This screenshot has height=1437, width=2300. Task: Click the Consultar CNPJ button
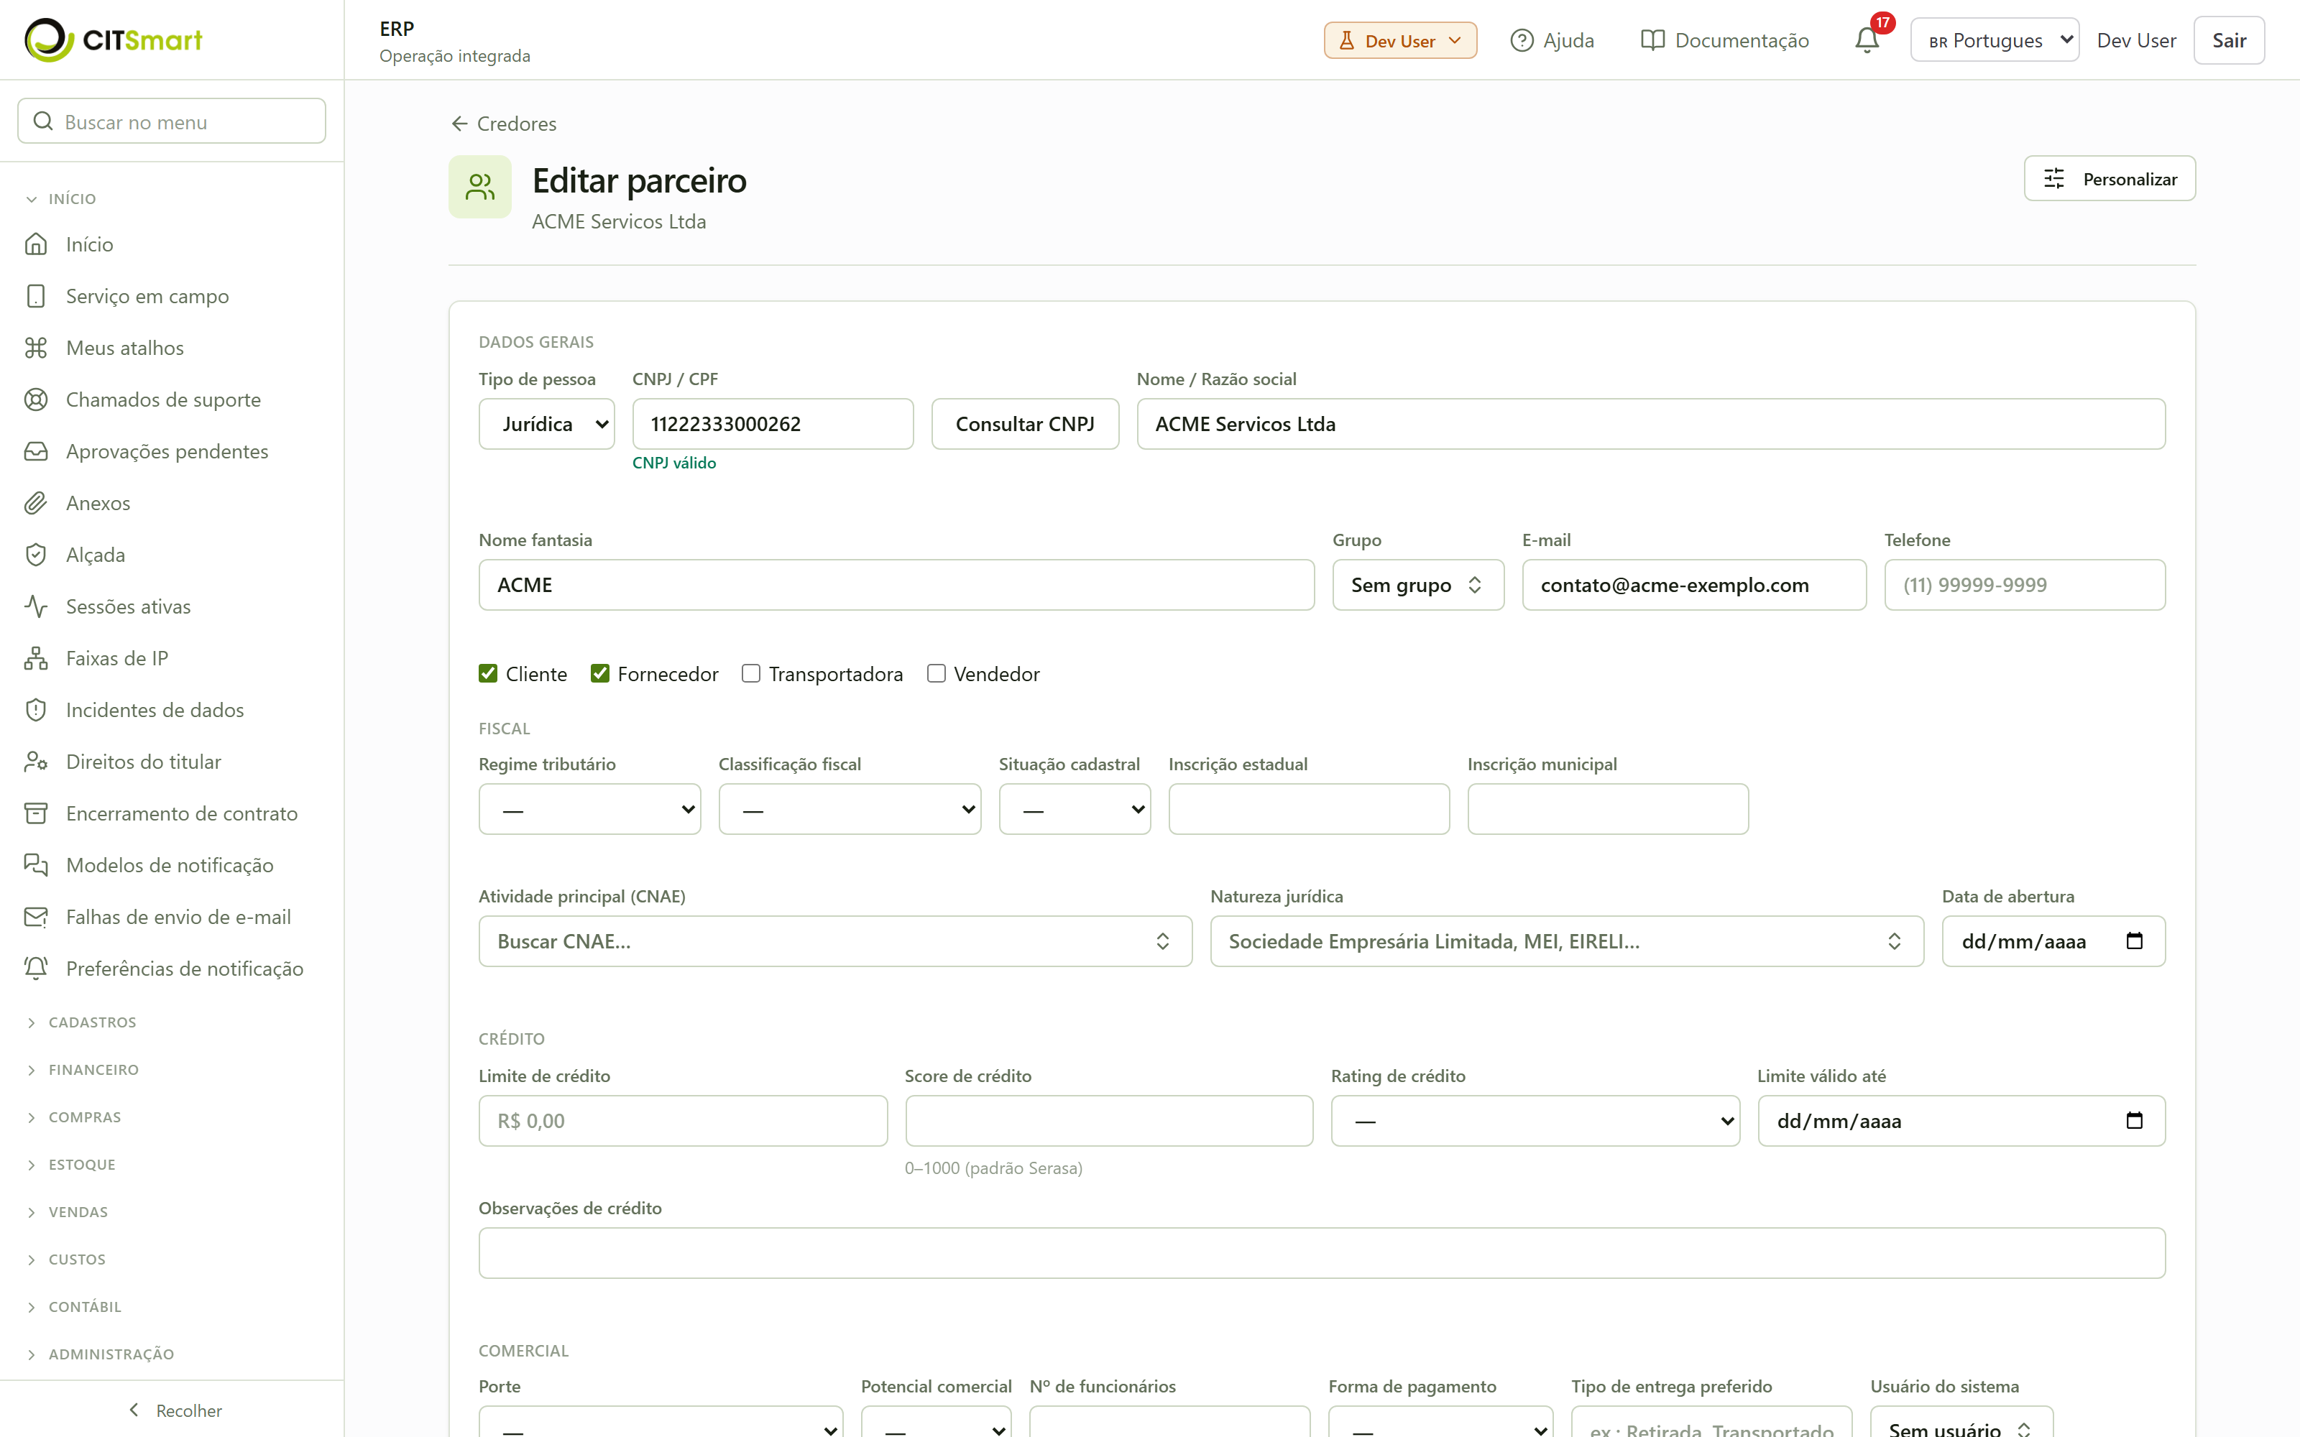[1024, 424]
